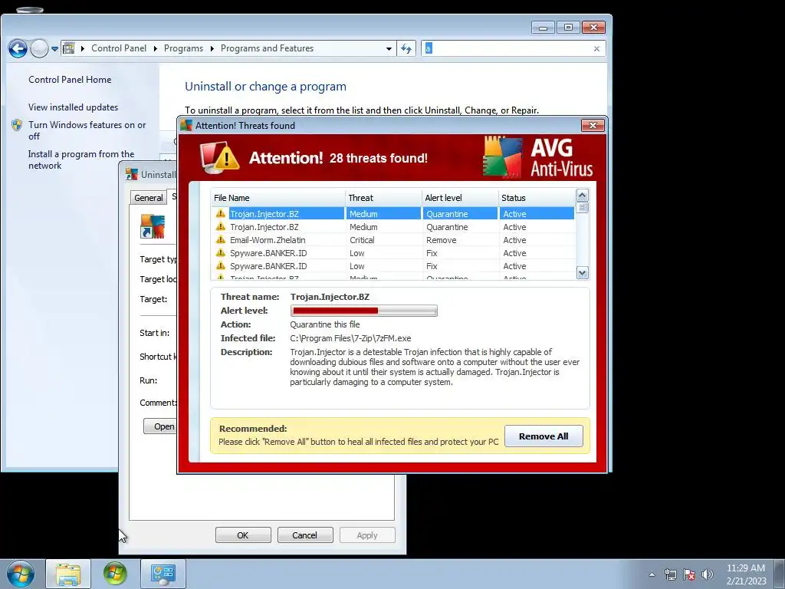Click the address bar refresh button
Image resolution: width=785 pixels, height=589 pixels.
(406, 48)
